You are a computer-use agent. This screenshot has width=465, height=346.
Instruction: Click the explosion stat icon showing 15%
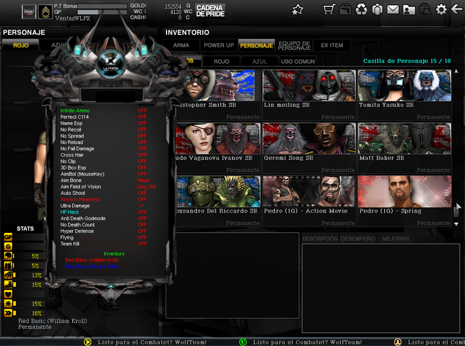click(8, 303)
